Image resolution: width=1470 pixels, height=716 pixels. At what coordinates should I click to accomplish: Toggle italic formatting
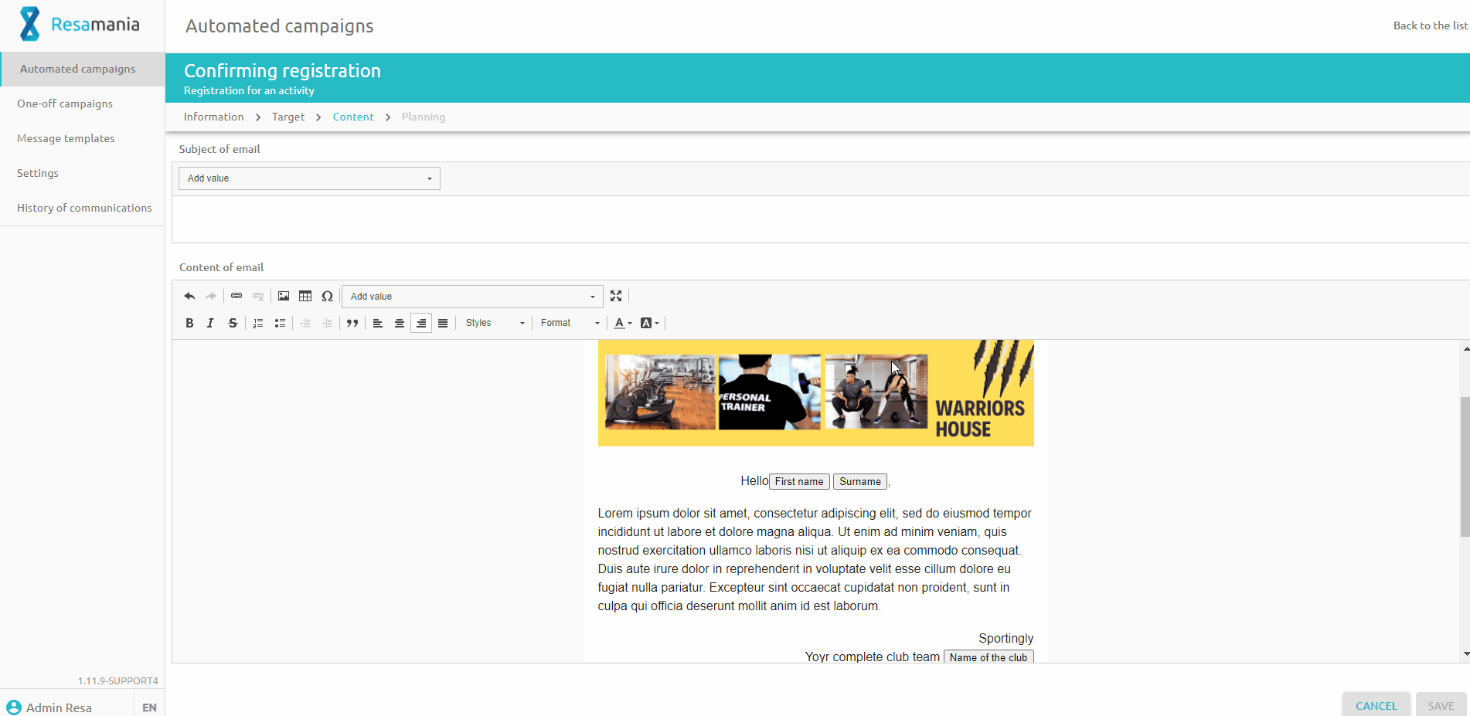point(210,324)
